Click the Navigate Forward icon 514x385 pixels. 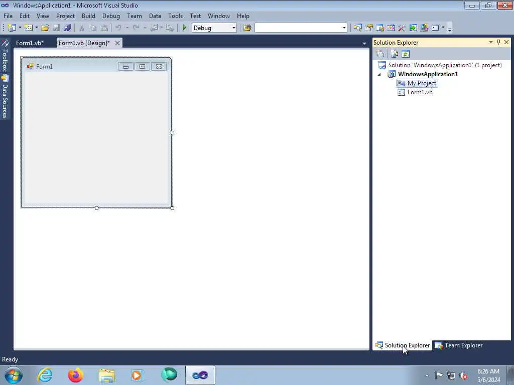click(170, 28)
